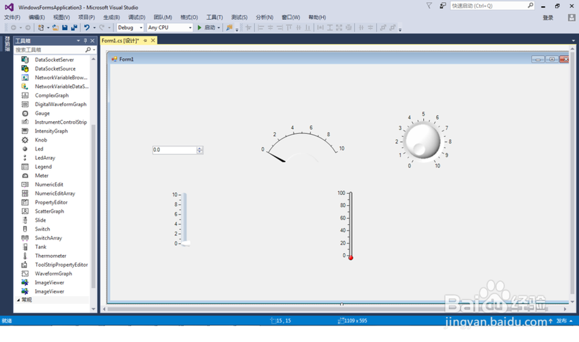This screenshot has height=342, width=579.
Task: Toggle auto-hide pin on toolbox panel
Action: pos(85,40)
